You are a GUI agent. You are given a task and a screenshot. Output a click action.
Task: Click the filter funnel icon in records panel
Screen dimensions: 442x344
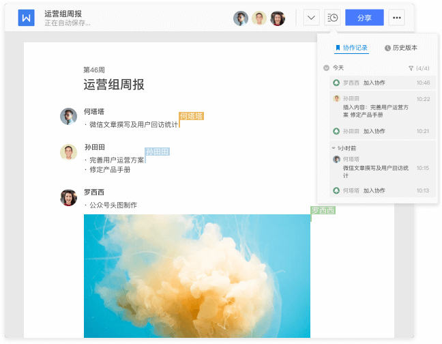(411, 68)
